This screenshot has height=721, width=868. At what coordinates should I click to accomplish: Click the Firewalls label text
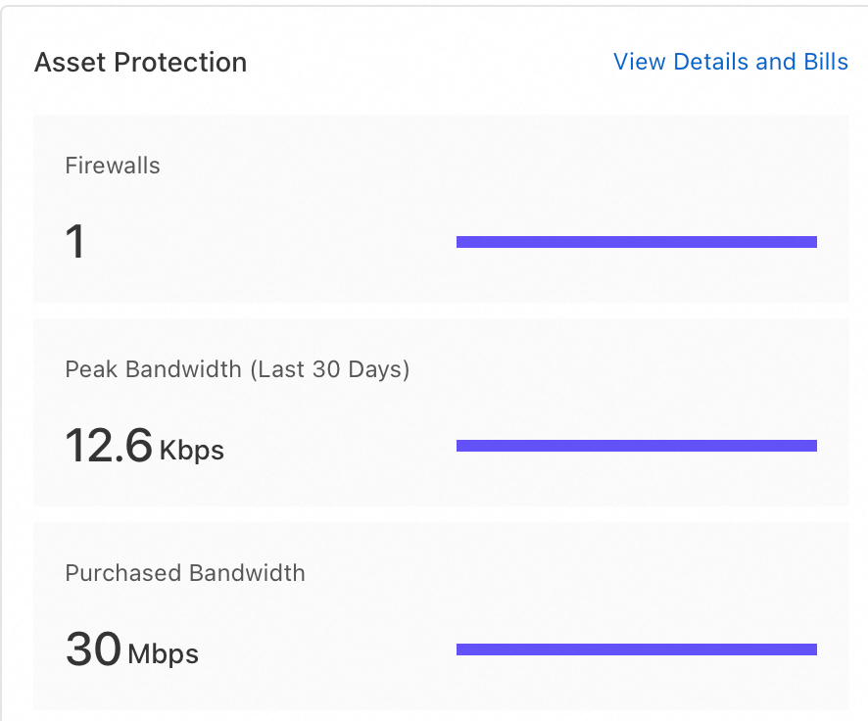[x=113, y=166]
